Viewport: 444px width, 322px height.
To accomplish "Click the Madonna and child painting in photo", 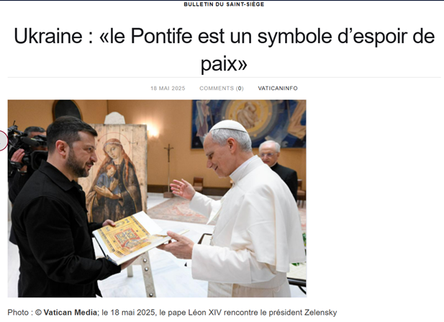I will point(117,174).
